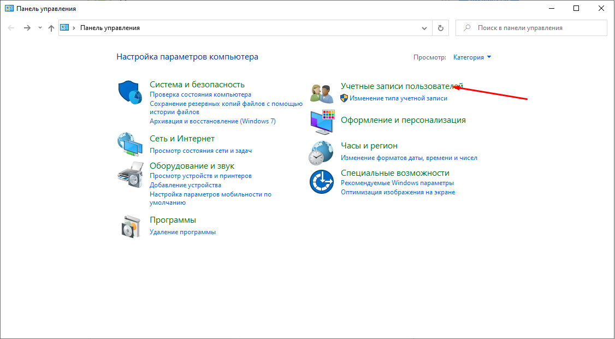
Task: Open Оформление и персонализация category
Action: coord(403,120)
